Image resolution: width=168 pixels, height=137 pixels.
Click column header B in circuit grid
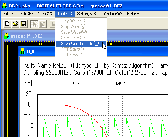tap(111, 44)
